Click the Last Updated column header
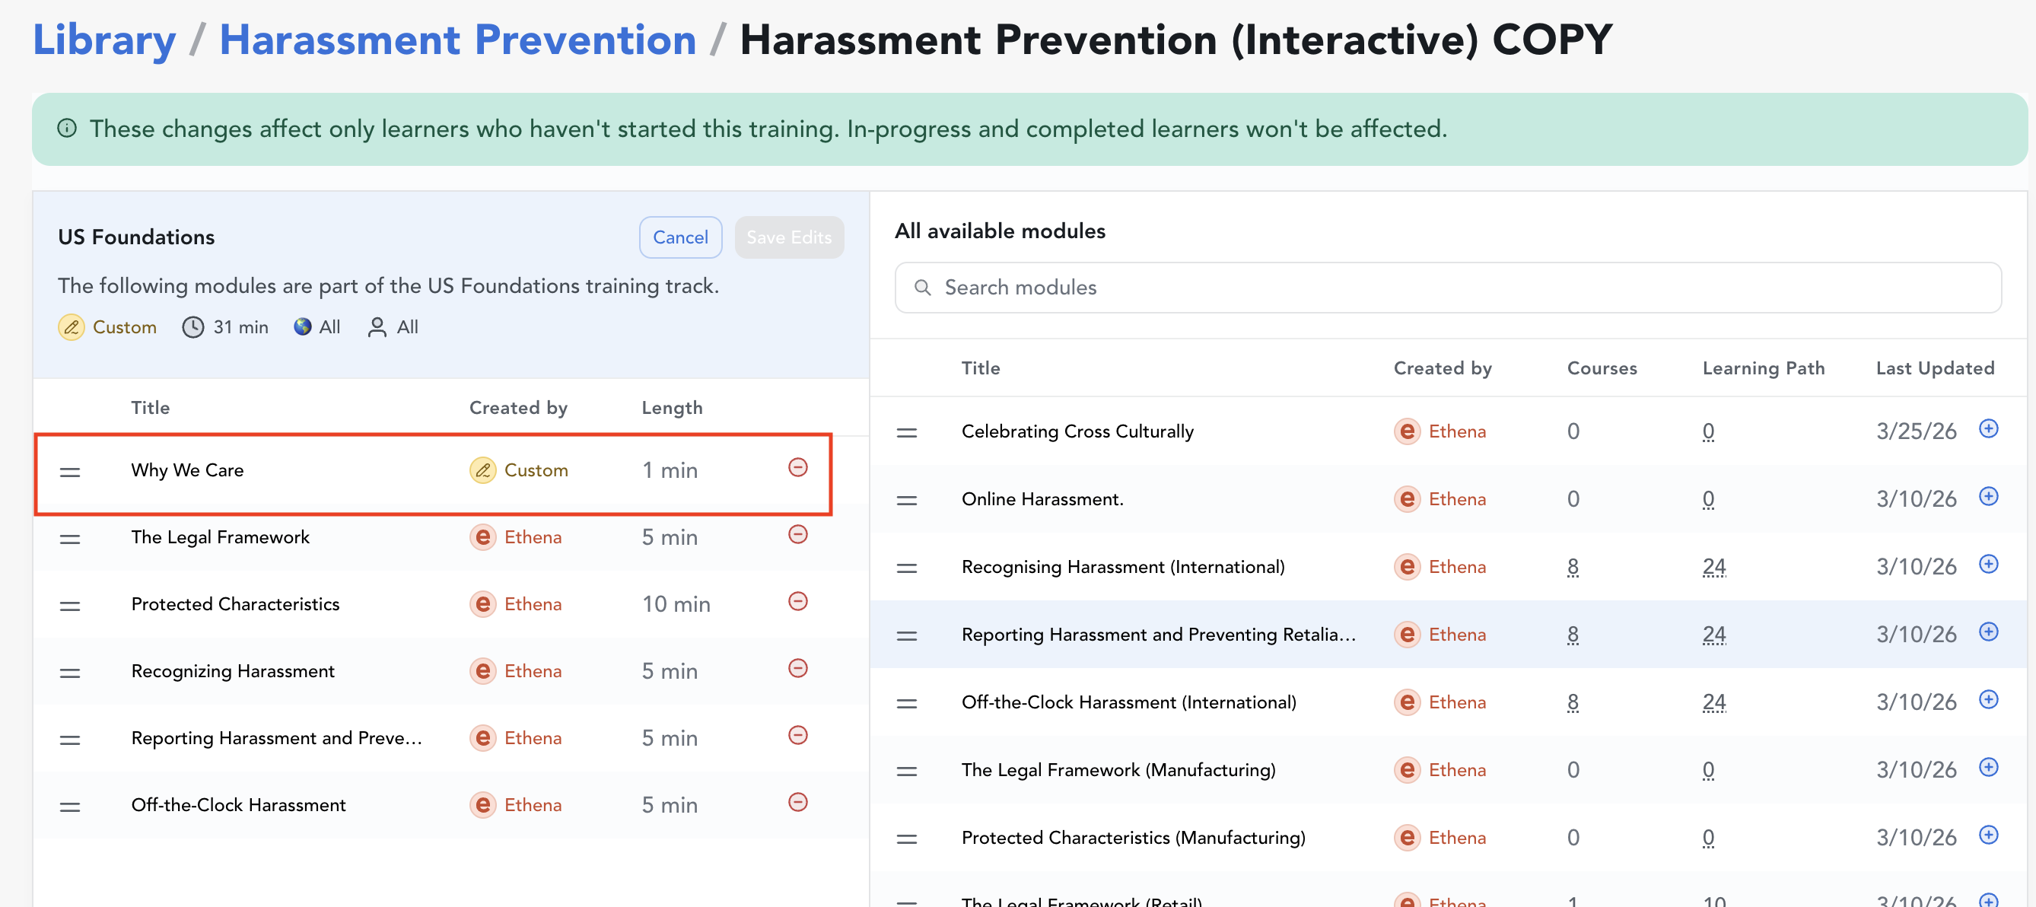Viewport: 2036px width, 907px height. (1934, 368)
